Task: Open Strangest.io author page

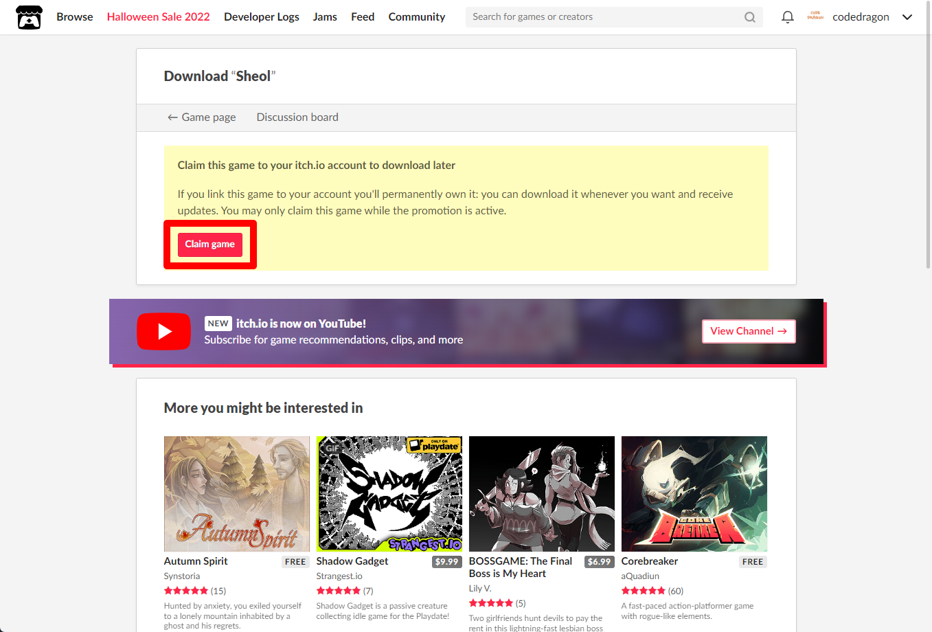Action: 339,576
